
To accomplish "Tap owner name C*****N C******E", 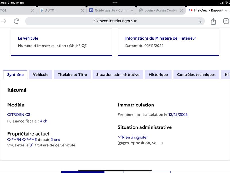I will (x=22, y=140).
